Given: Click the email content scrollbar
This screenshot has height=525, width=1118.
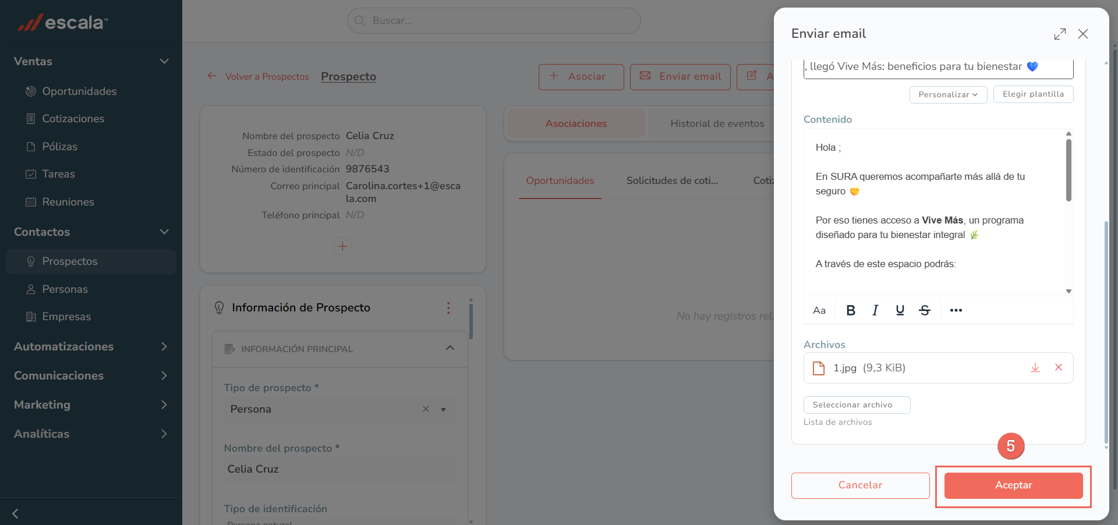Looking at the screenshot, I should pyautogui.click(x=1069, y=171).
